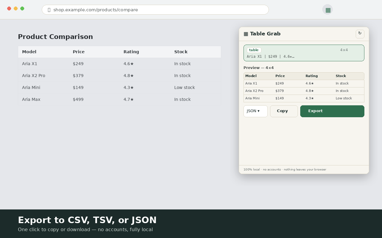Click 'Aria Mini' in the webpage table
The image size is (382, 238).
(31, 87)
